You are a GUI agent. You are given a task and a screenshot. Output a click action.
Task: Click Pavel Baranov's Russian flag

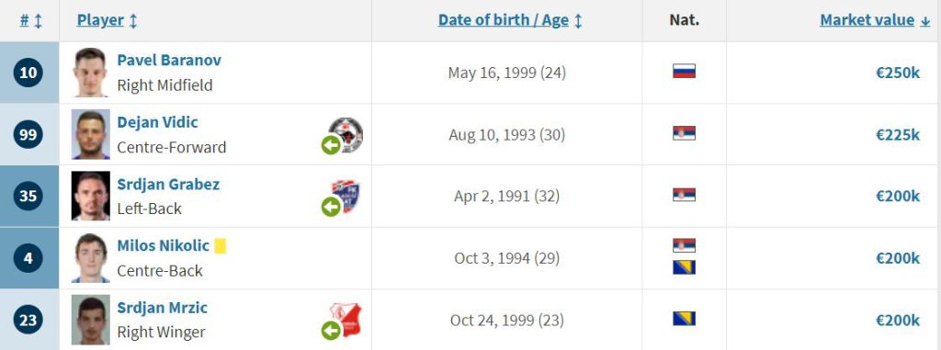pyautogui.click(x=684, y=72)
